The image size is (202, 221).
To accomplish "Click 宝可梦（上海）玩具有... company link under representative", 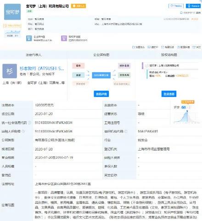I will tap(46, 83).
